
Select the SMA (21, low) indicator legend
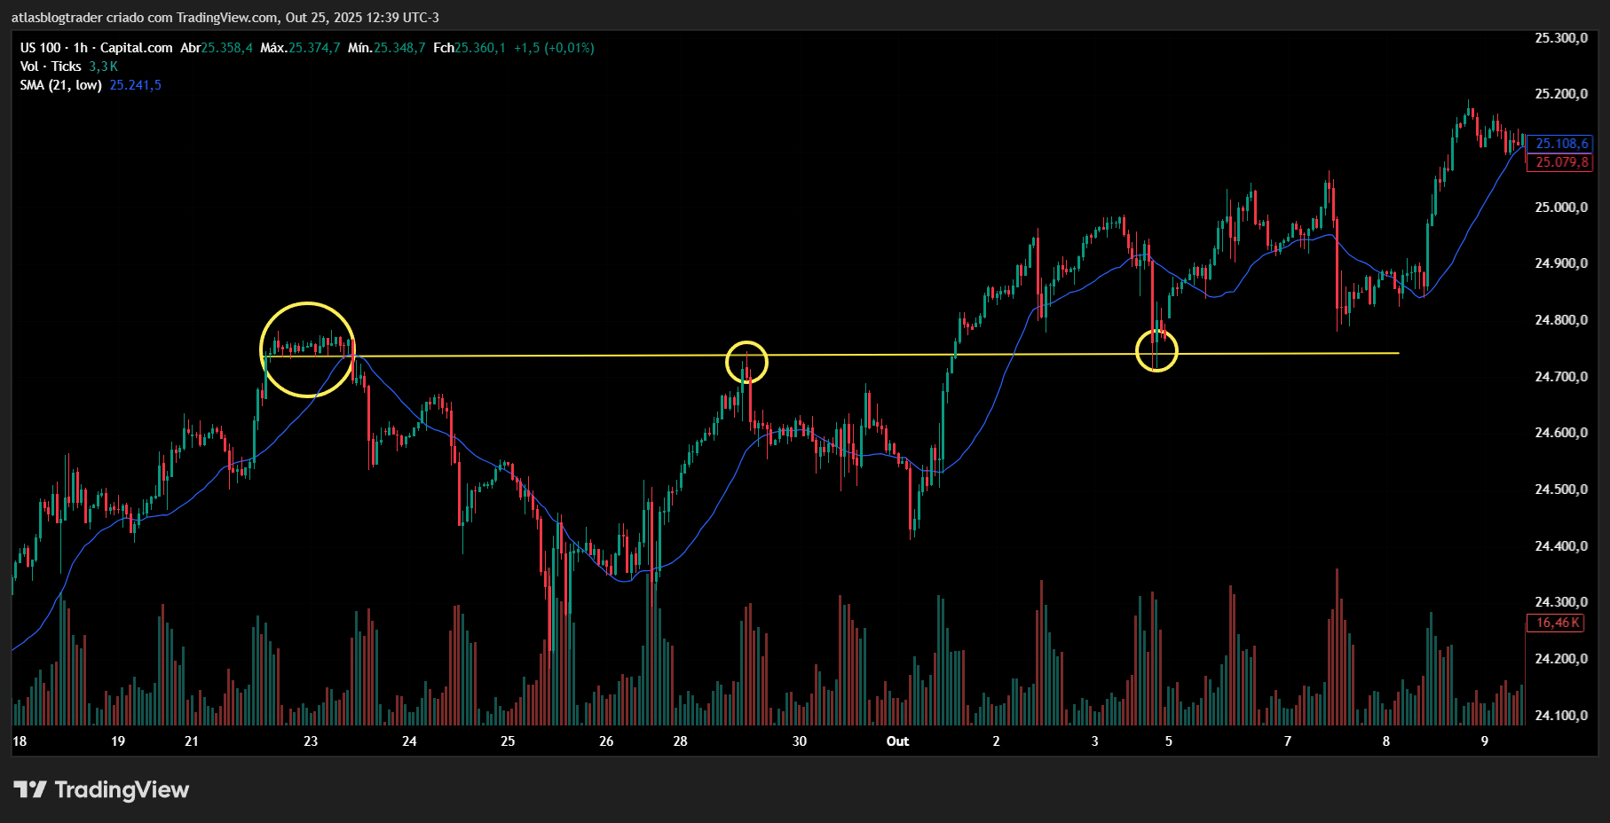click(60, 85)
